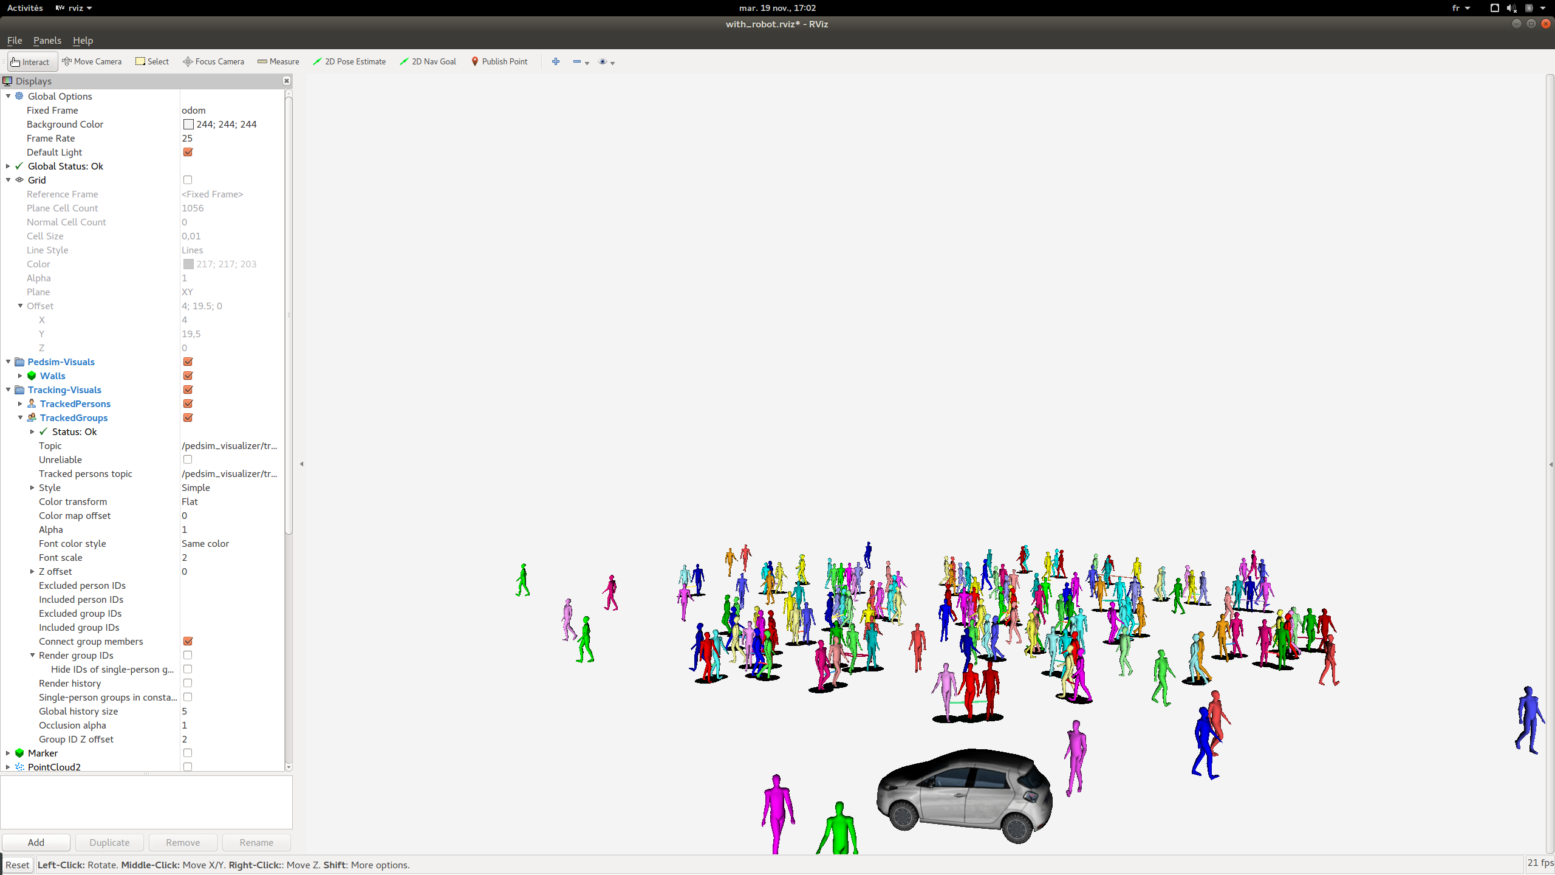Choose the 2D Nav Goal tool

[x=428, y=61]
